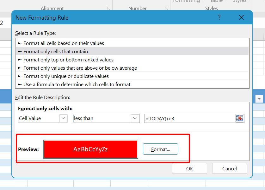The image size is (265, 190).
Task: Cancel the new formatting rule
Action: tap(230, 168)
